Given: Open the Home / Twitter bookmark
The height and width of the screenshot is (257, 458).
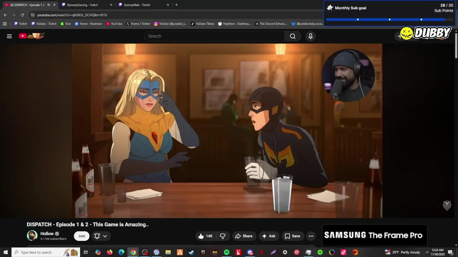Looking at the screenshot, I should click(x=138, y=24).
